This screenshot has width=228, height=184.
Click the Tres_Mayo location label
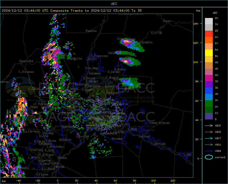point(92,68)
